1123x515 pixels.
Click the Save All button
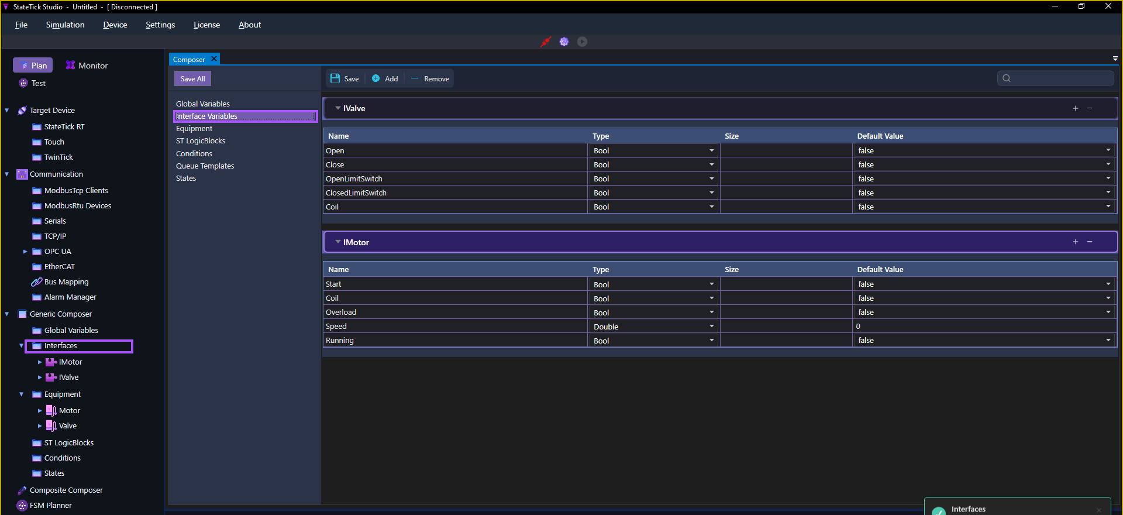tap(193, 79)
